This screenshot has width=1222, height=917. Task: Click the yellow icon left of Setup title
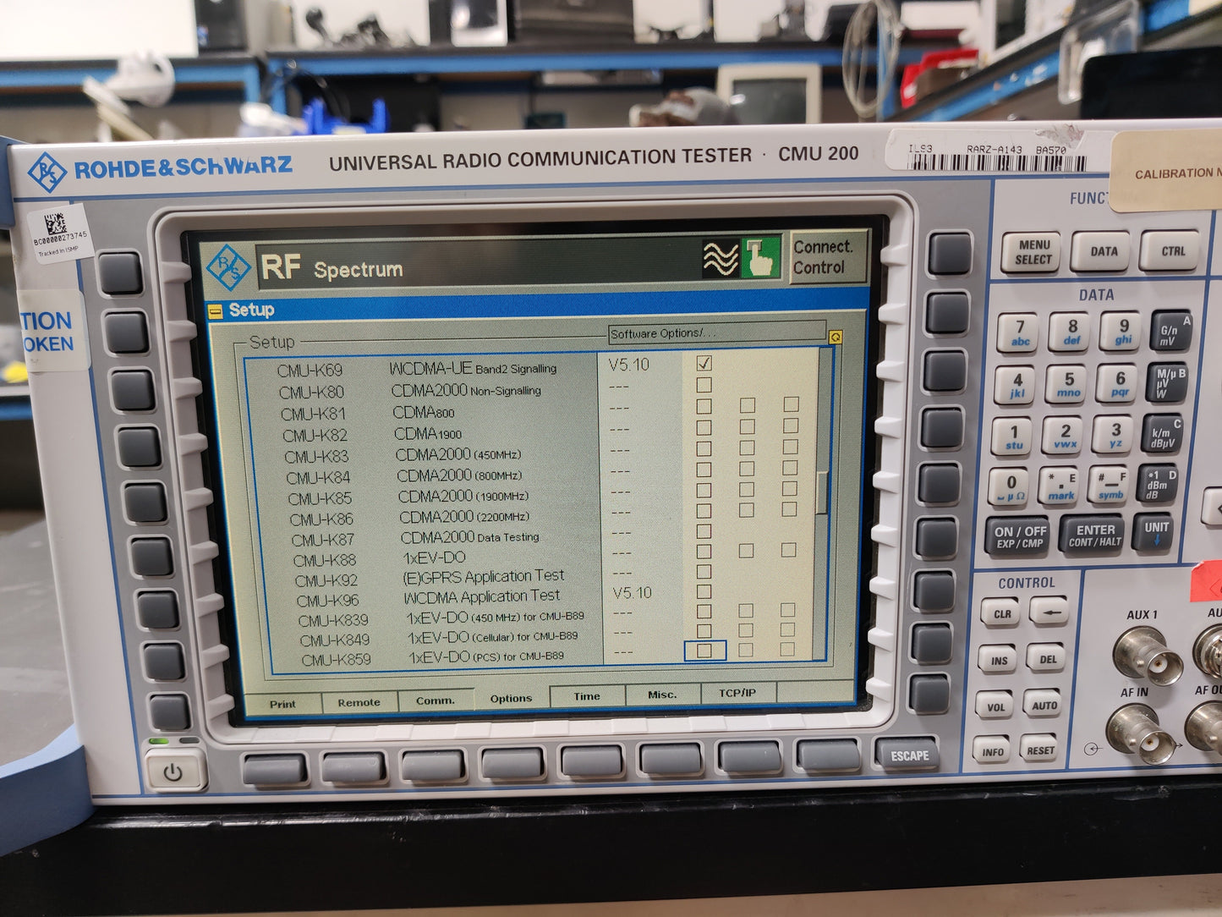click(x=216, y=310)
